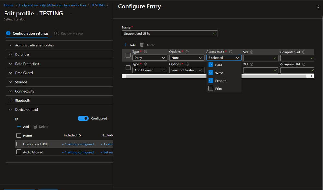Open the Options info icon in the Deny row
323x190 pixels.
187,52
